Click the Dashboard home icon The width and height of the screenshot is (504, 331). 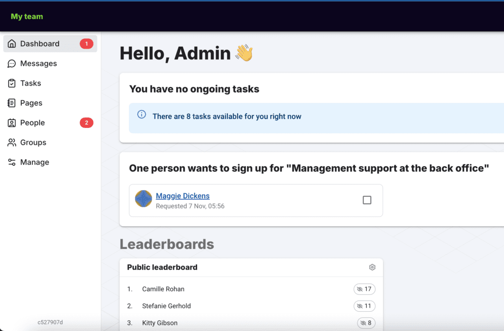[x=12, y=44]
